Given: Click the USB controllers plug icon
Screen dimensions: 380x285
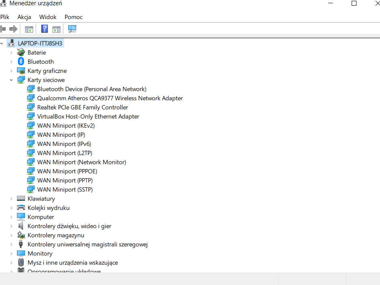Looking at the screenshot, I should [x=21, y=244].
